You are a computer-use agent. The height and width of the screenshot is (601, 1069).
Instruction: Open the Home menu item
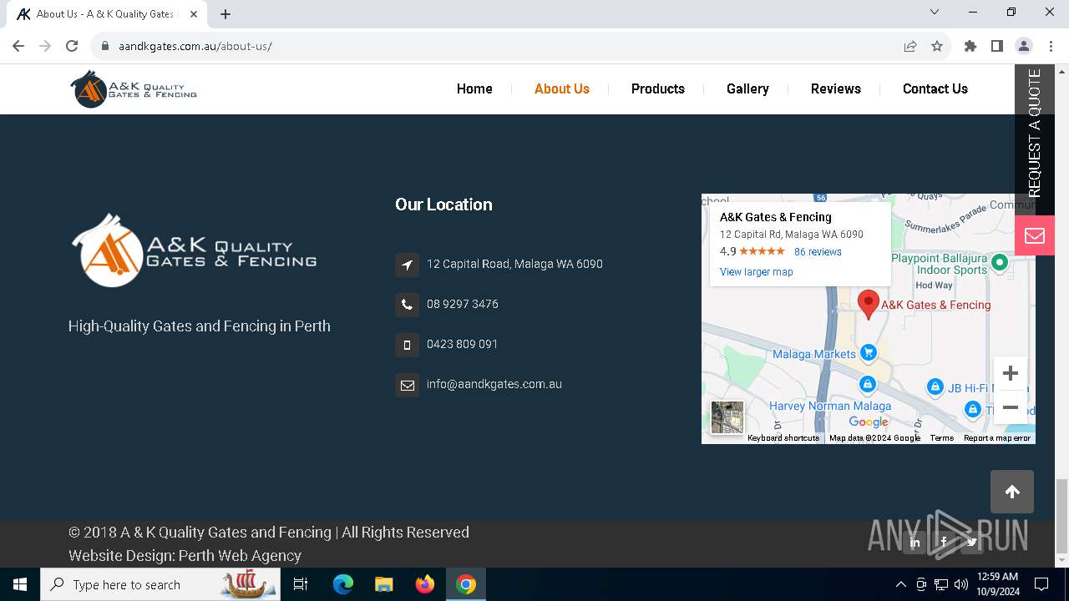pyautogui.click(x=474, y=88)
